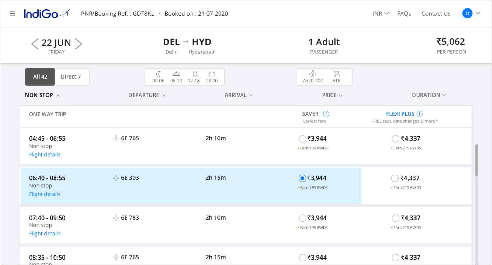492x265 pixels.
Task: Open the Contact Us page
Action: point(436,14)
